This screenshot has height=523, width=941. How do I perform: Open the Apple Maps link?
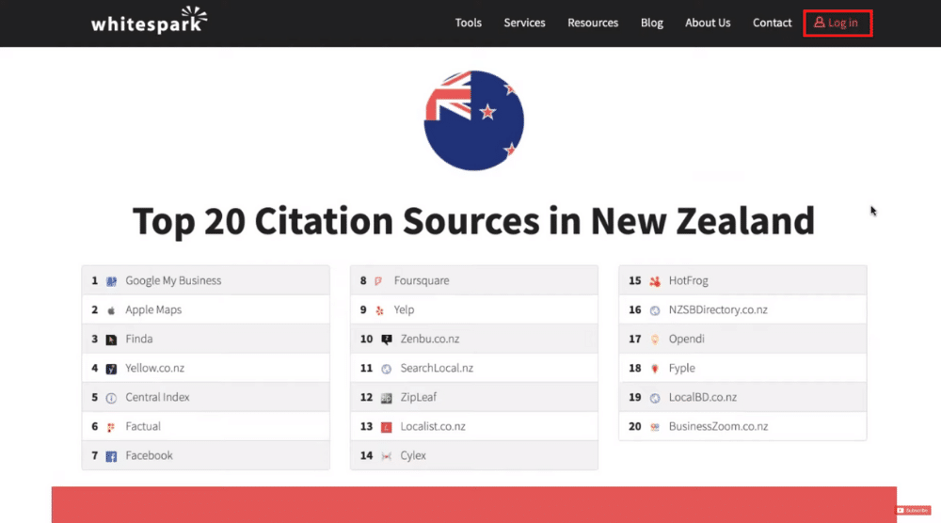(x=153, y=309)
